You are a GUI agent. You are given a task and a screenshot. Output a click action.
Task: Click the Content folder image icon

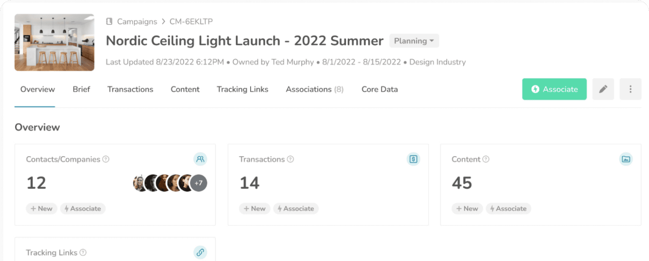(x=626, y=159)
